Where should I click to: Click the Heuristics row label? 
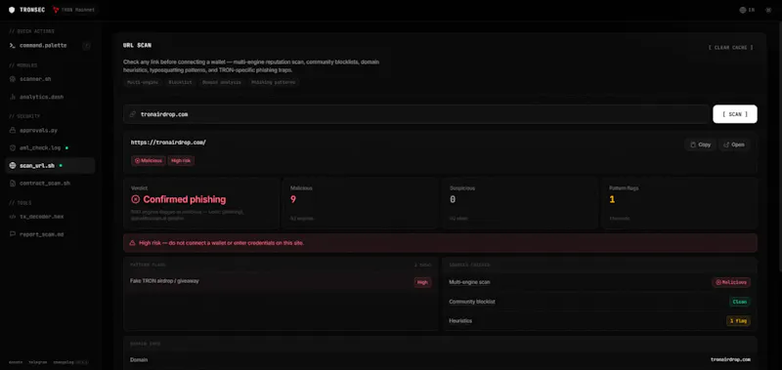(x=460, y=321)
